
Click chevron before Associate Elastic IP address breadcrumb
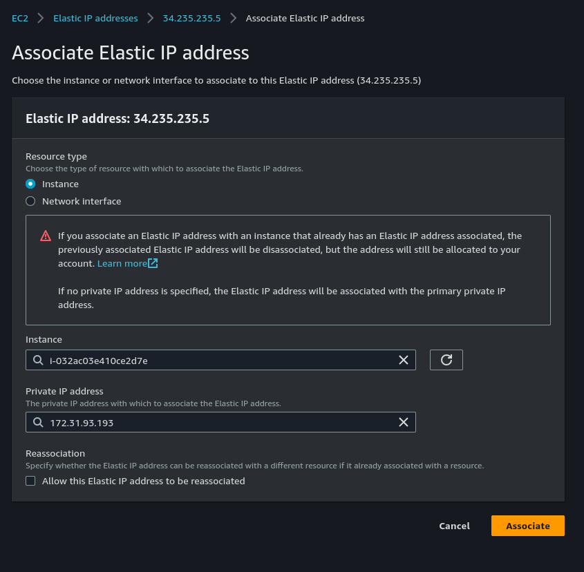pyautogui.click(x=233, y=18)
